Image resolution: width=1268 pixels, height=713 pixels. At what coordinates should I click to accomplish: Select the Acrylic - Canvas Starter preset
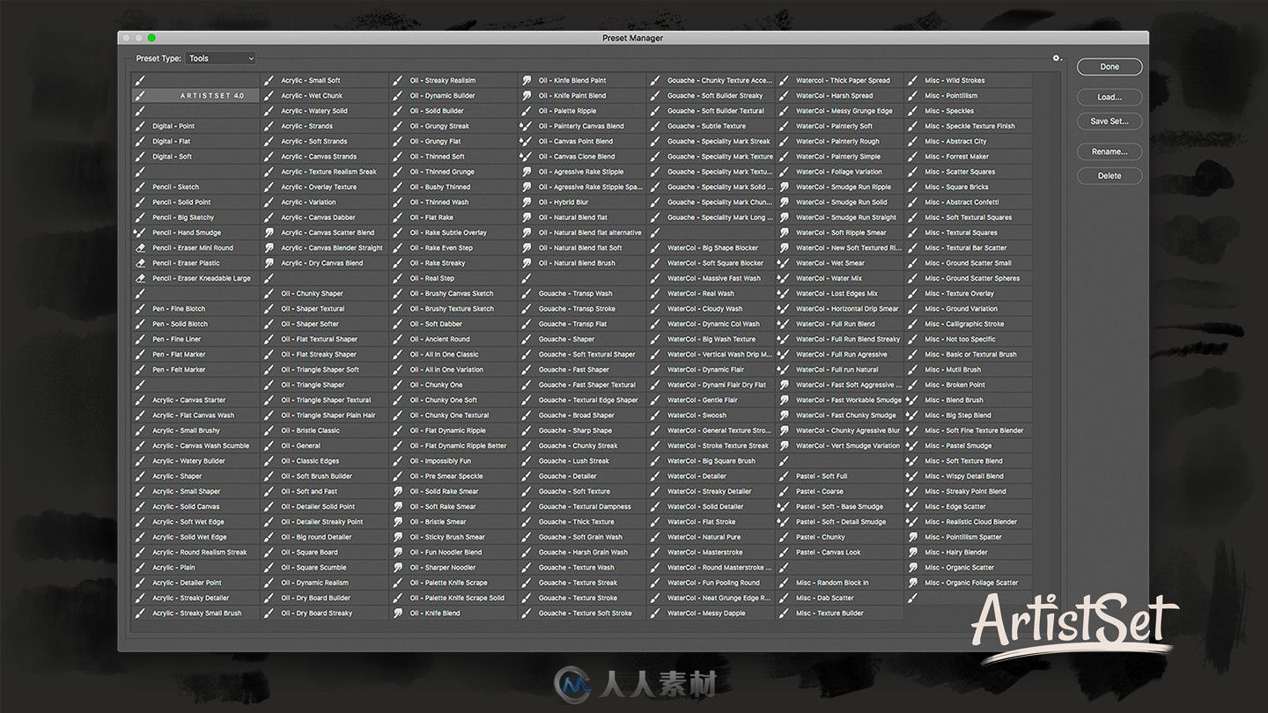tap(195, 400)
